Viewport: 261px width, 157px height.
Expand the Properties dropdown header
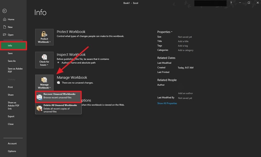coord(165,32)
